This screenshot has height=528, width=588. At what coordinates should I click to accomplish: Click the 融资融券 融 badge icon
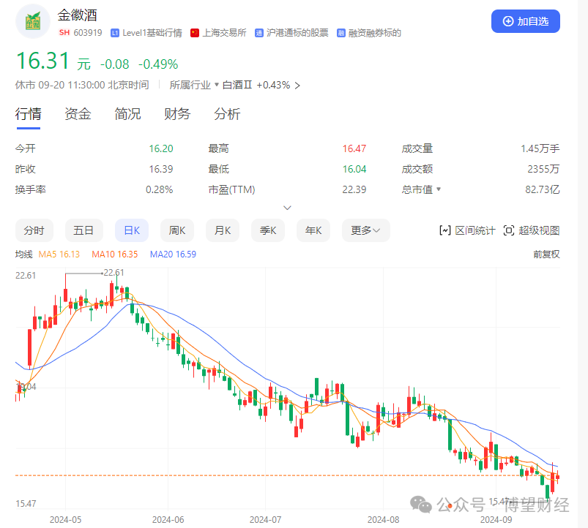[x=341, y=33]
